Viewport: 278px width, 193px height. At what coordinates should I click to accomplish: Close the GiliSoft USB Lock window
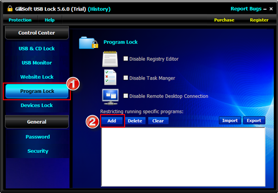271,9
